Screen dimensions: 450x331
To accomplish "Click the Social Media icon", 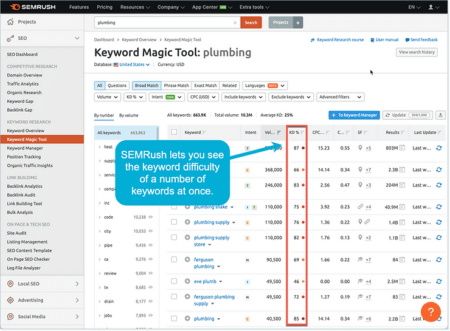I will [x=10, y=316].
